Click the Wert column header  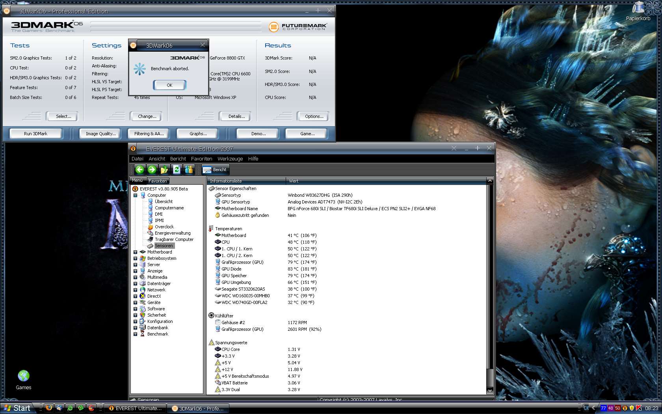[x=386, y=181]
